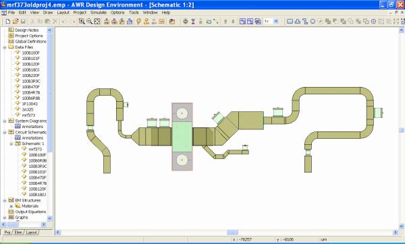Switch to the Layout tab at bottom
Image resolution: width=405 pixels, height=244 pixels.
tap(32, 233)
